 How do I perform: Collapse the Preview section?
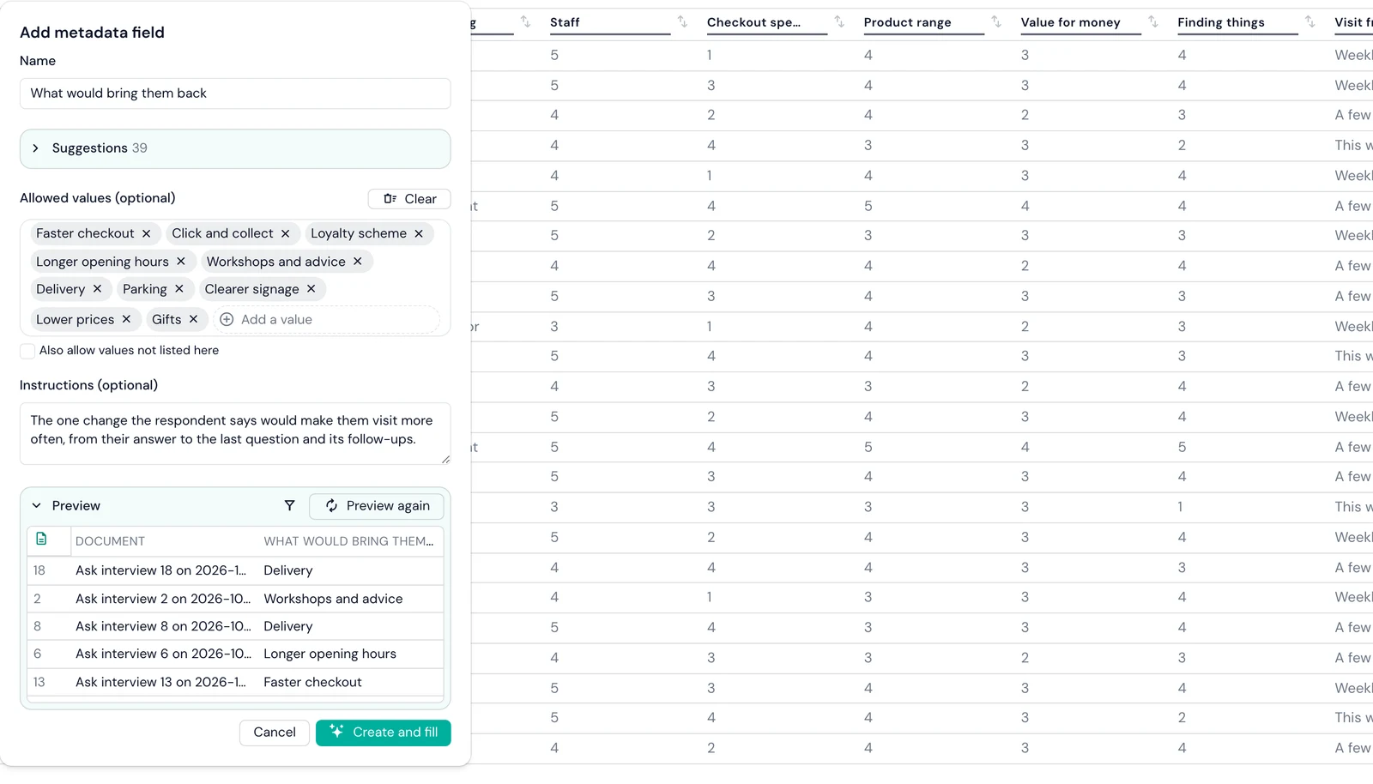click(36, 506)
